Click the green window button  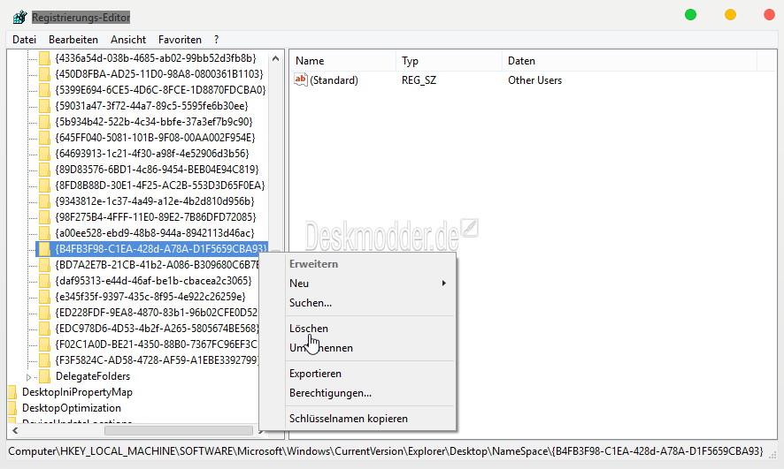[x=690, y=15]
